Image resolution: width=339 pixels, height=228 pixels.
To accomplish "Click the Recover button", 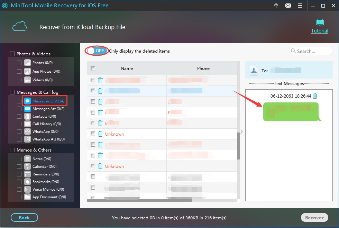I will (x=314, y=218).
